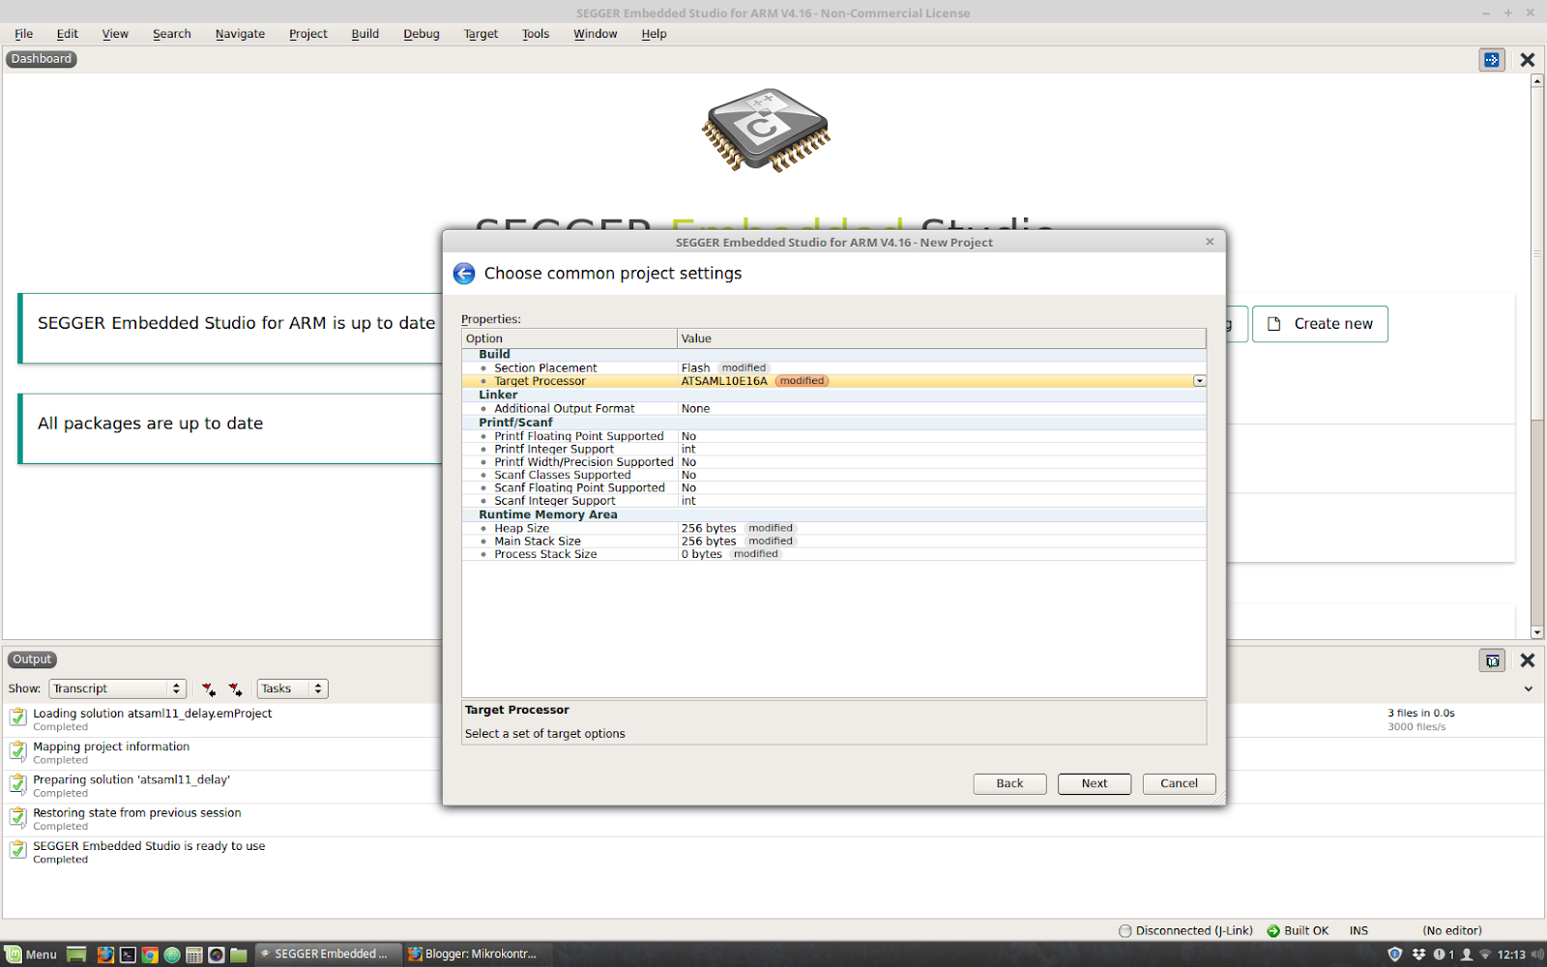Open the Tools menu
This screenshot has width=1547, height=967.
tap(536, 34)
